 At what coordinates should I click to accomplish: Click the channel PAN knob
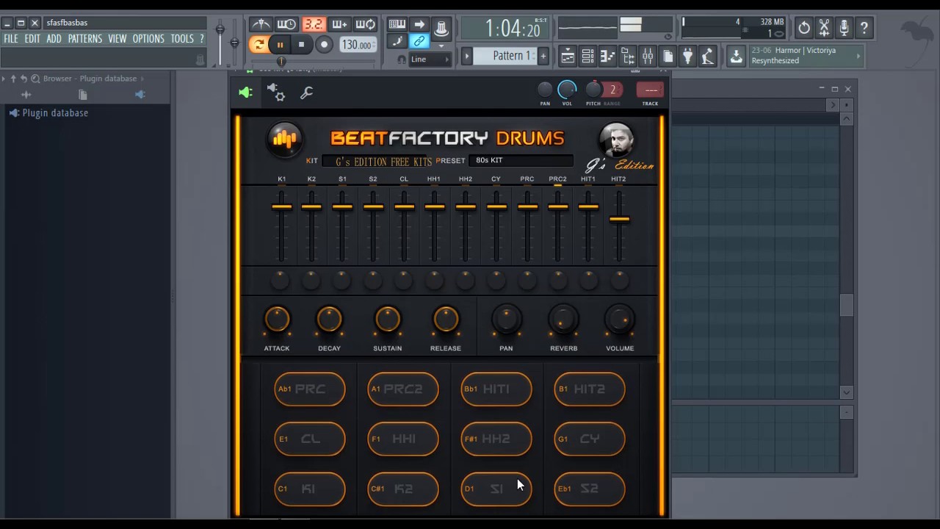(545, 90)
